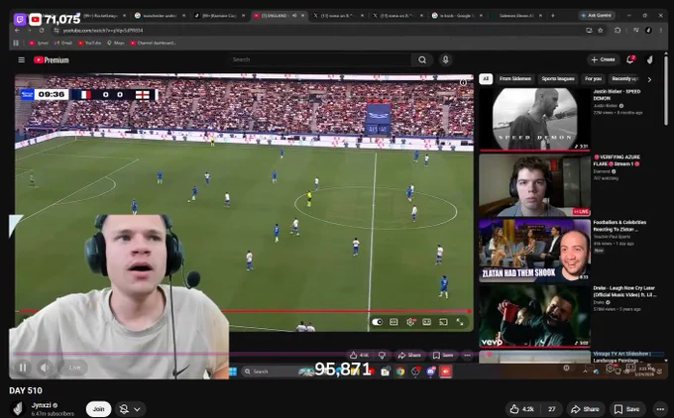674x418 pixels.
Task: Share the DAY 510 stream
Action: coord(586,409)
